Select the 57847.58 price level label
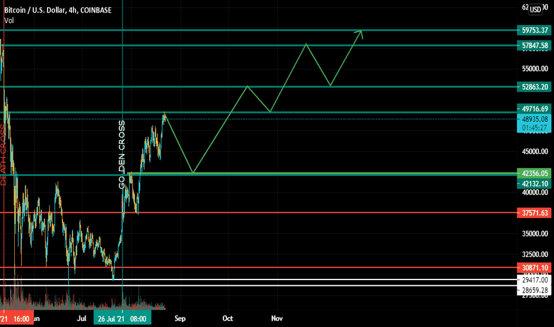This screenshot has width=554, height=327. tap(534, 45)
